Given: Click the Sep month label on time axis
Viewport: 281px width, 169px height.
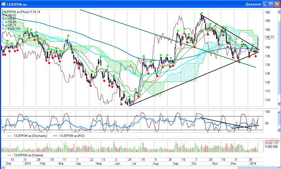Looking at the screenshot, I should [176, 164].
